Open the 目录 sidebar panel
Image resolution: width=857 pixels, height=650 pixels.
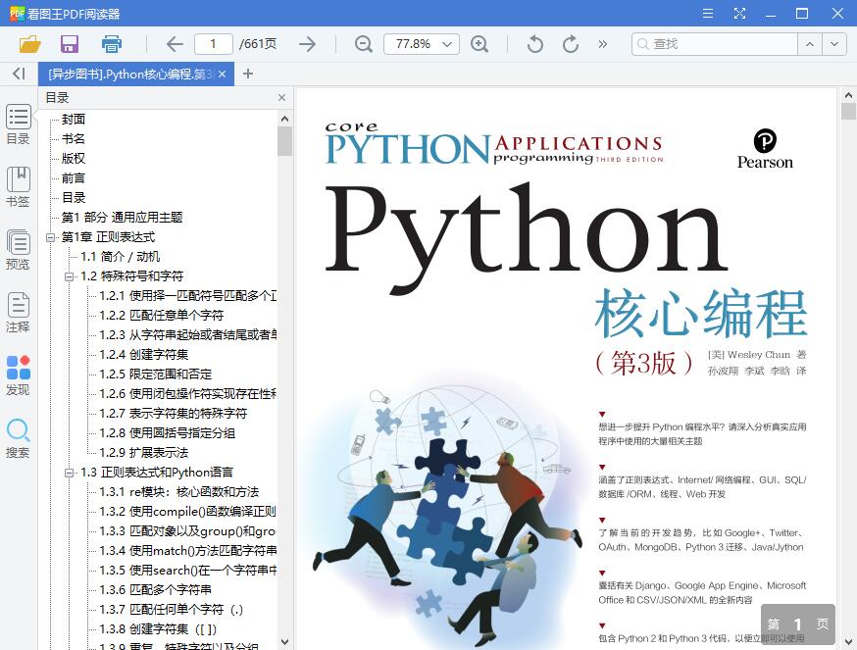pyautogui.click(x=18, y=125)
